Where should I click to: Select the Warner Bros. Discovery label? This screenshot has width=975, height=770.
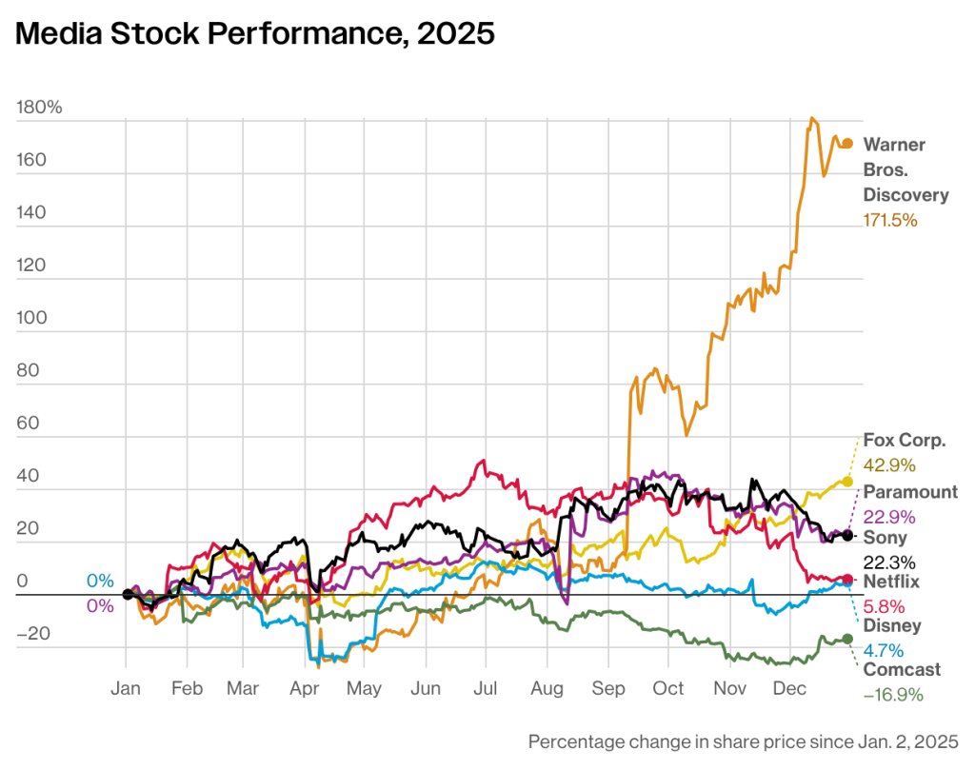[905, 169]
